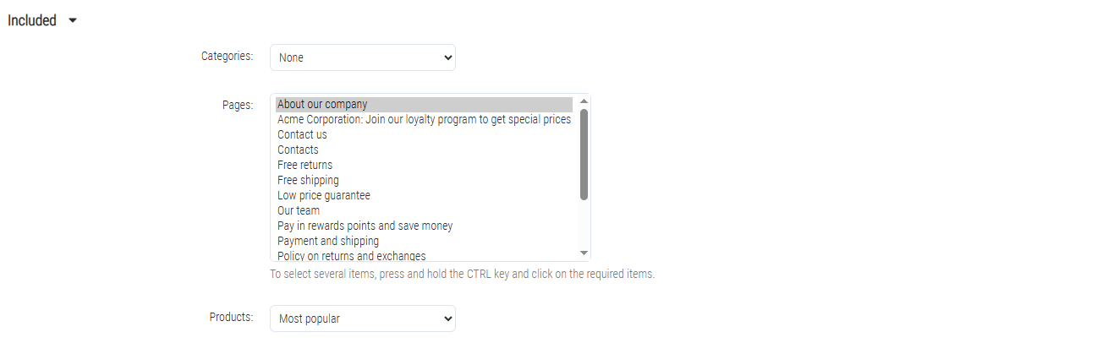Viewport: 1108px width, 343px height.
Task: Select 'About our company' page
Action: tap(424, 104)
